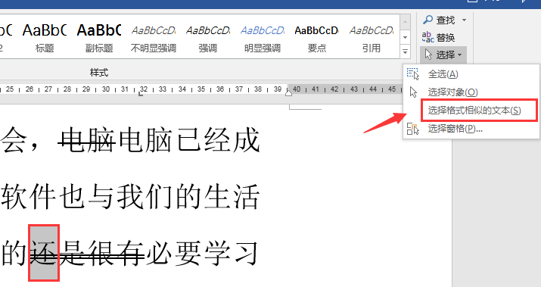Click the right indent marker on ruler
541x287 pixels.
(288, 93)
